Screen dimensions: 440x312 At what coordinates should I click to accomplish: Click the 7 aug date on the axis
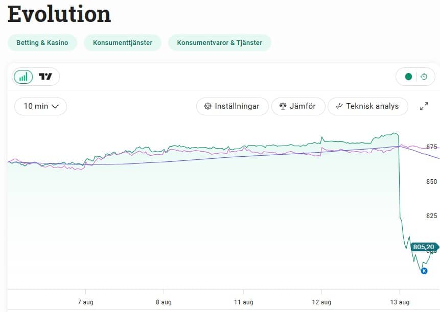click(85, 302)
